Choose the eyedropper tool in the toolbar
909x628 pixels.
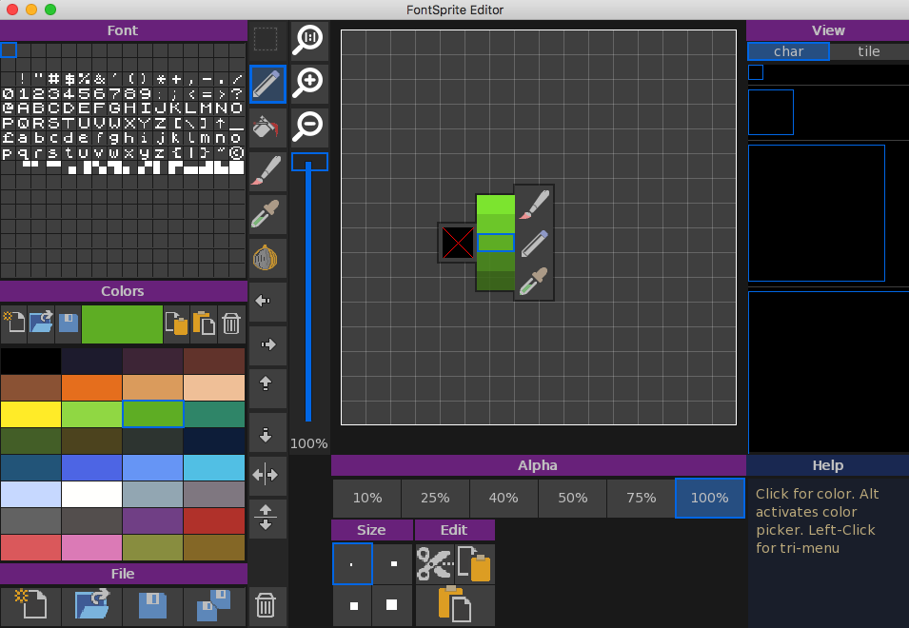pos(267,214)
